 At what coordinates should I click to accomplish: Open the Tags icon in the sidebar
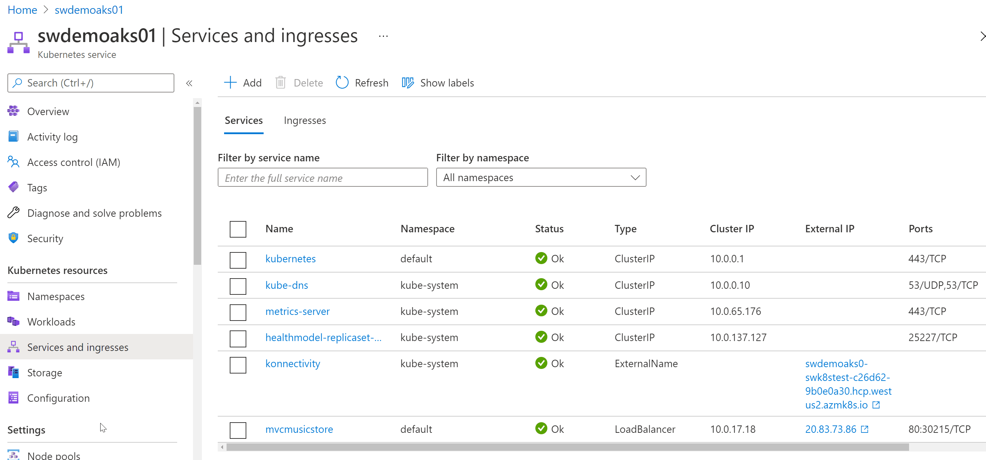pyautogui.click(x=13, y=187)
